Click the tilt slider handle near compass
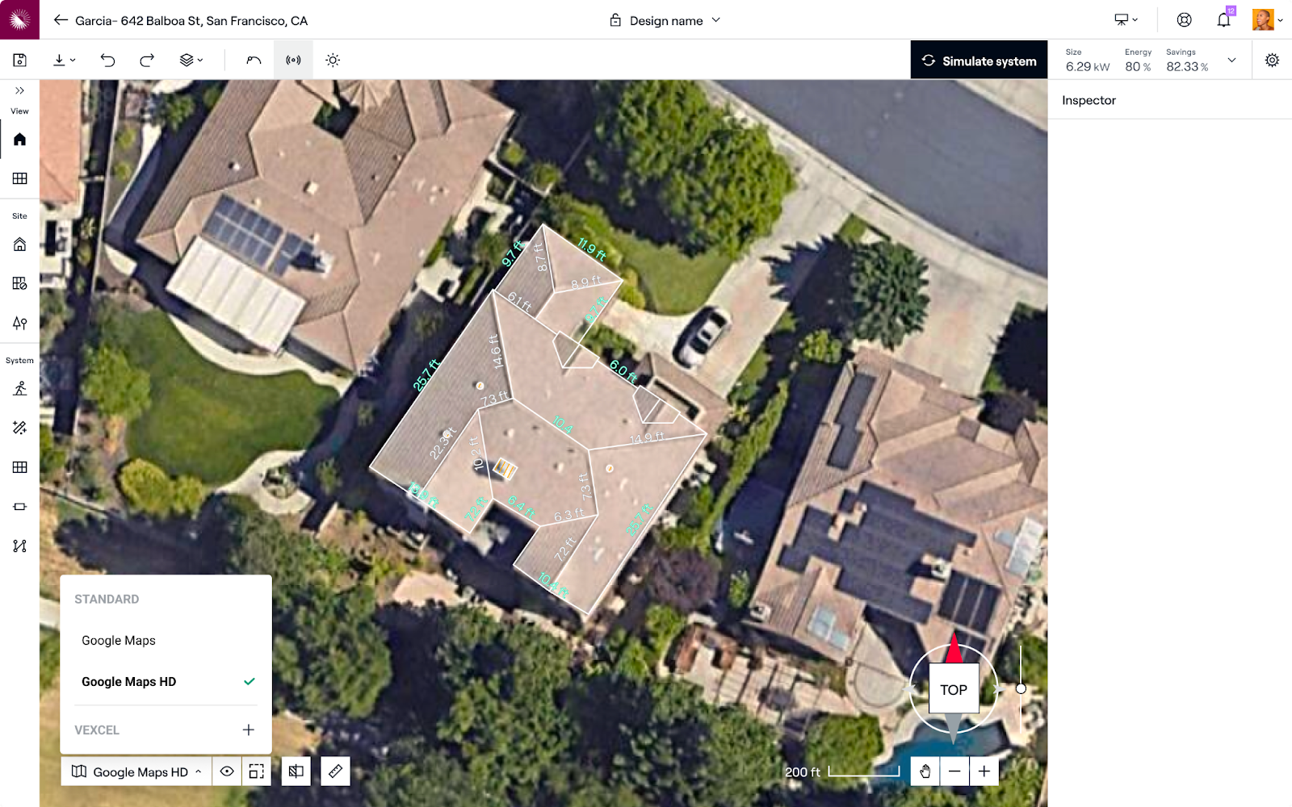 [x=1021, y=689]
